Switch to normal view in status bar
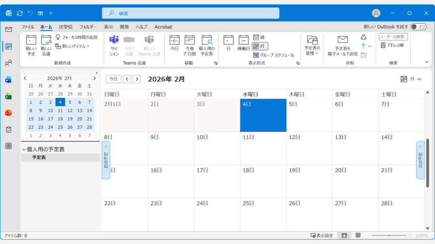 tap(344, 236)
